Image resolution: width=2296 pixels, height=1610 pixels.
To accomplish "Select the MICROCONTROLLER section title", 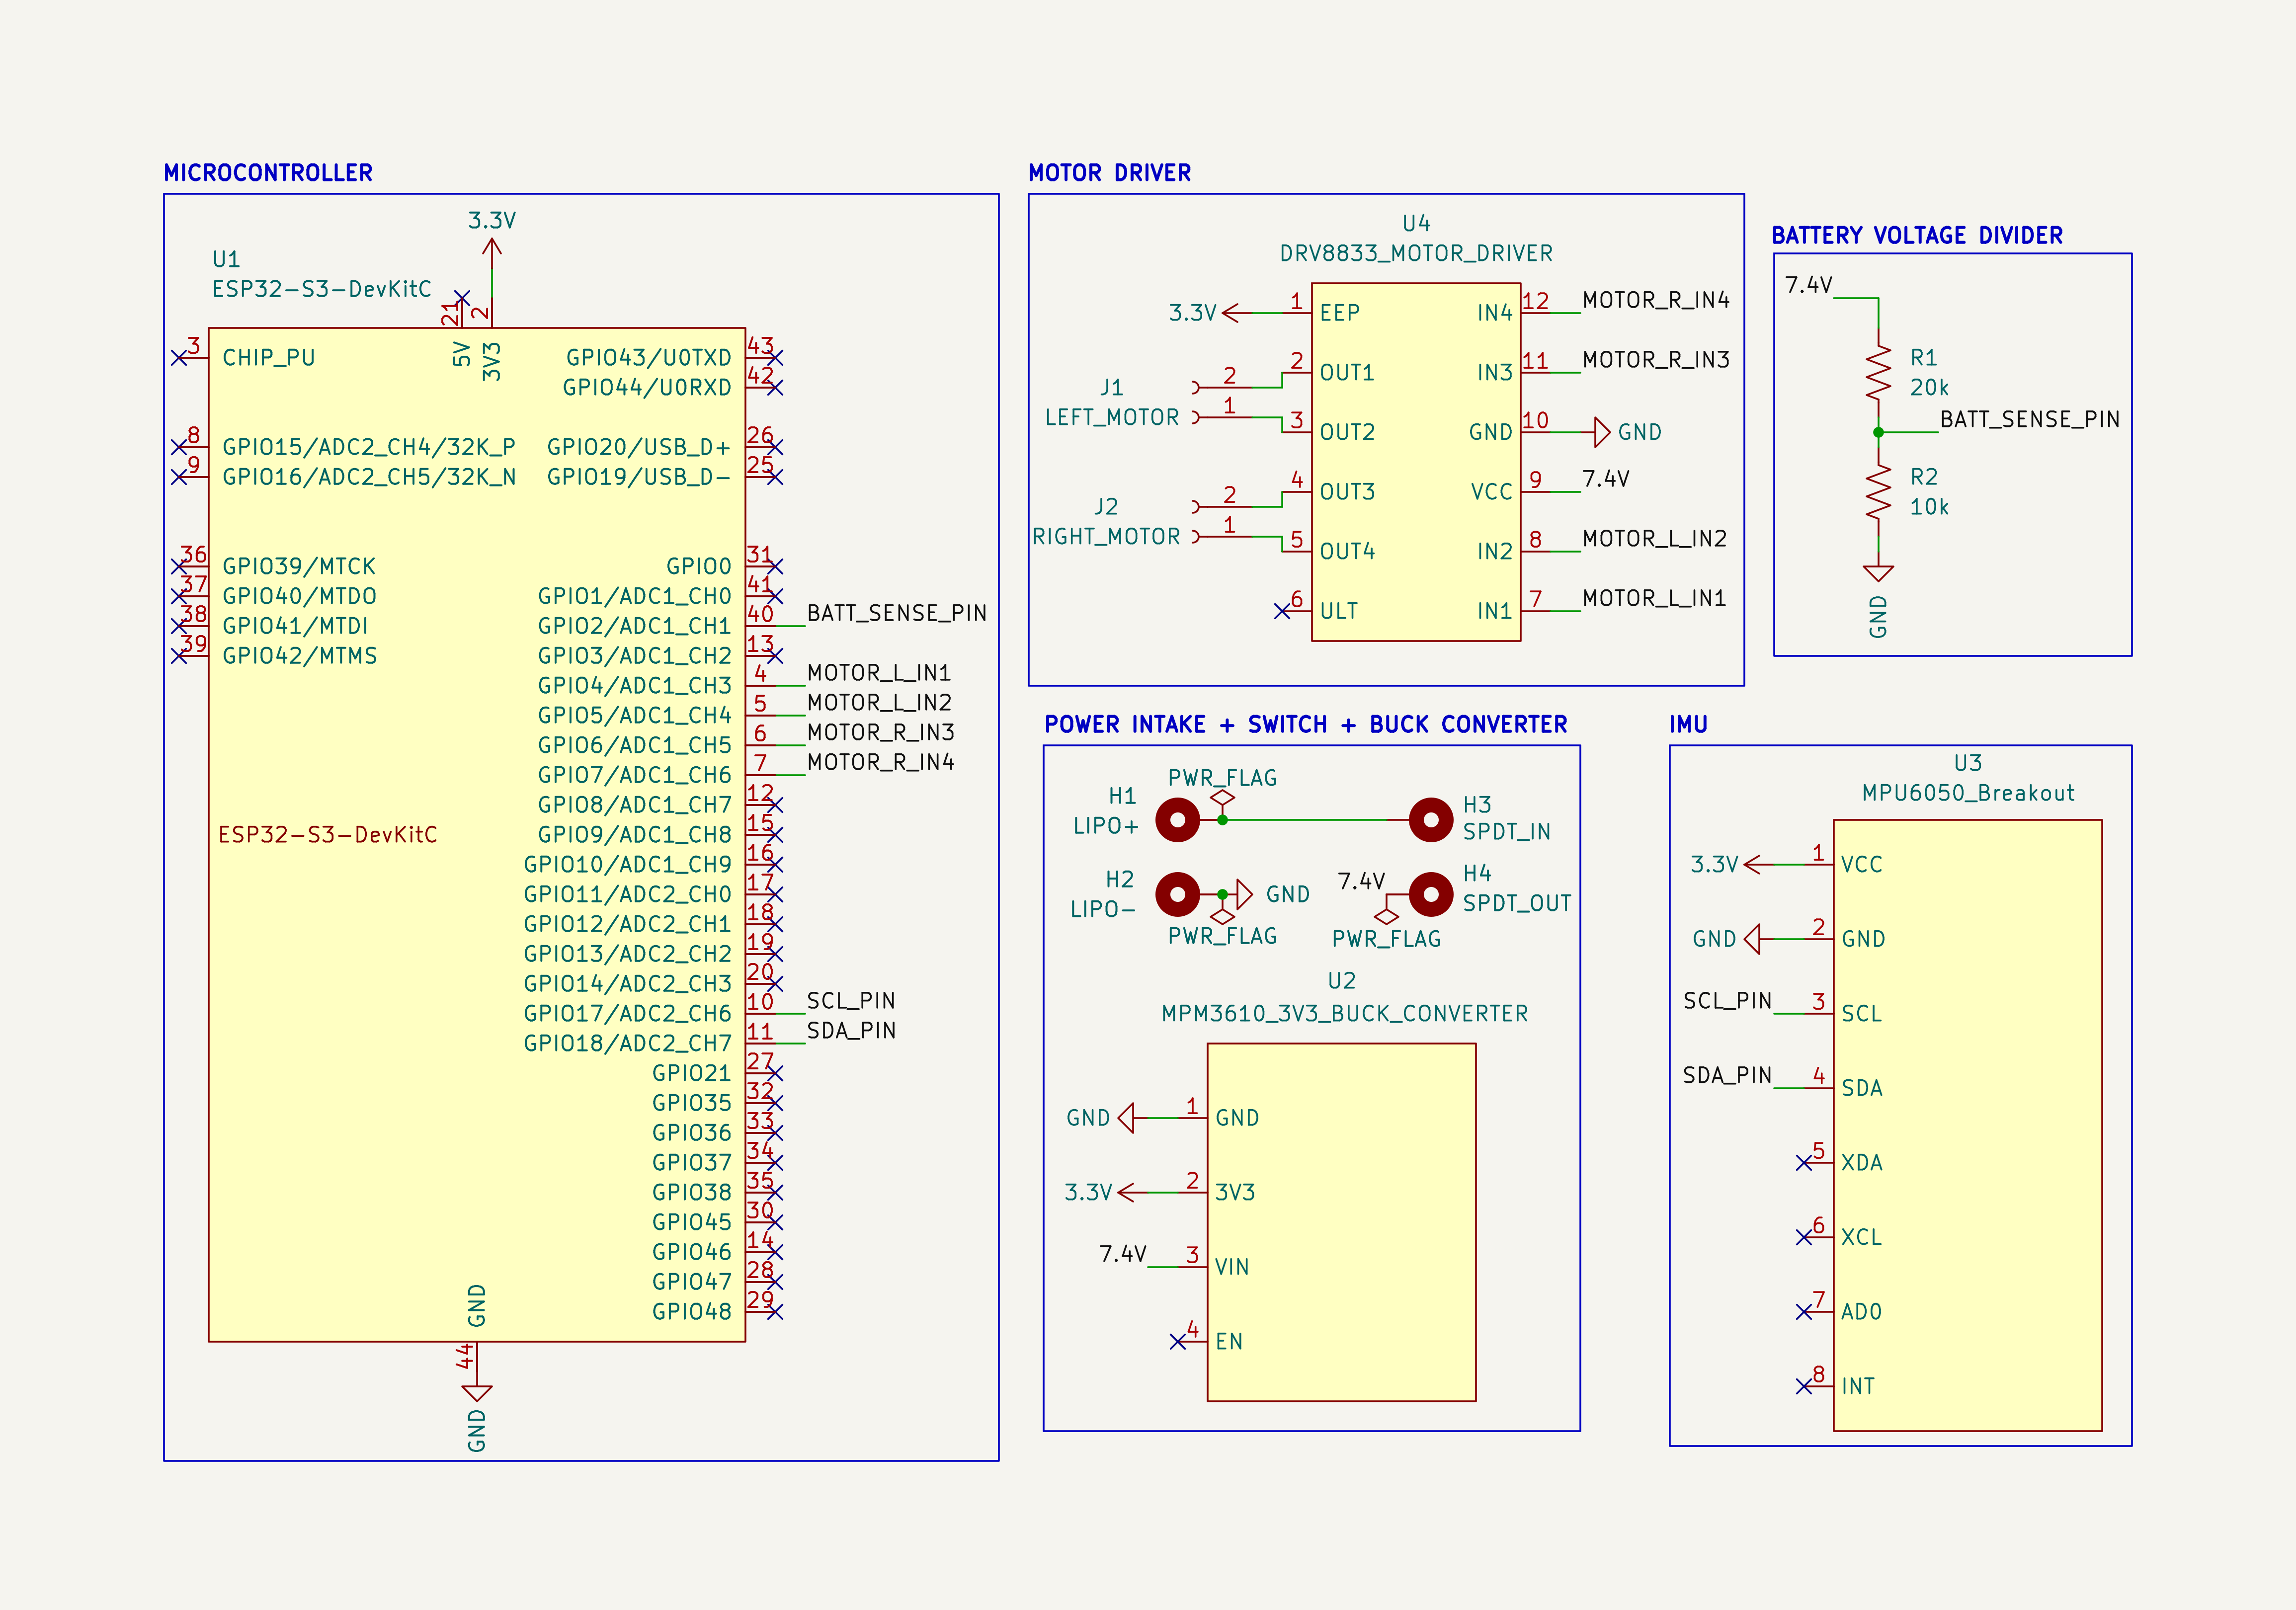I will (x=268, y=173).
